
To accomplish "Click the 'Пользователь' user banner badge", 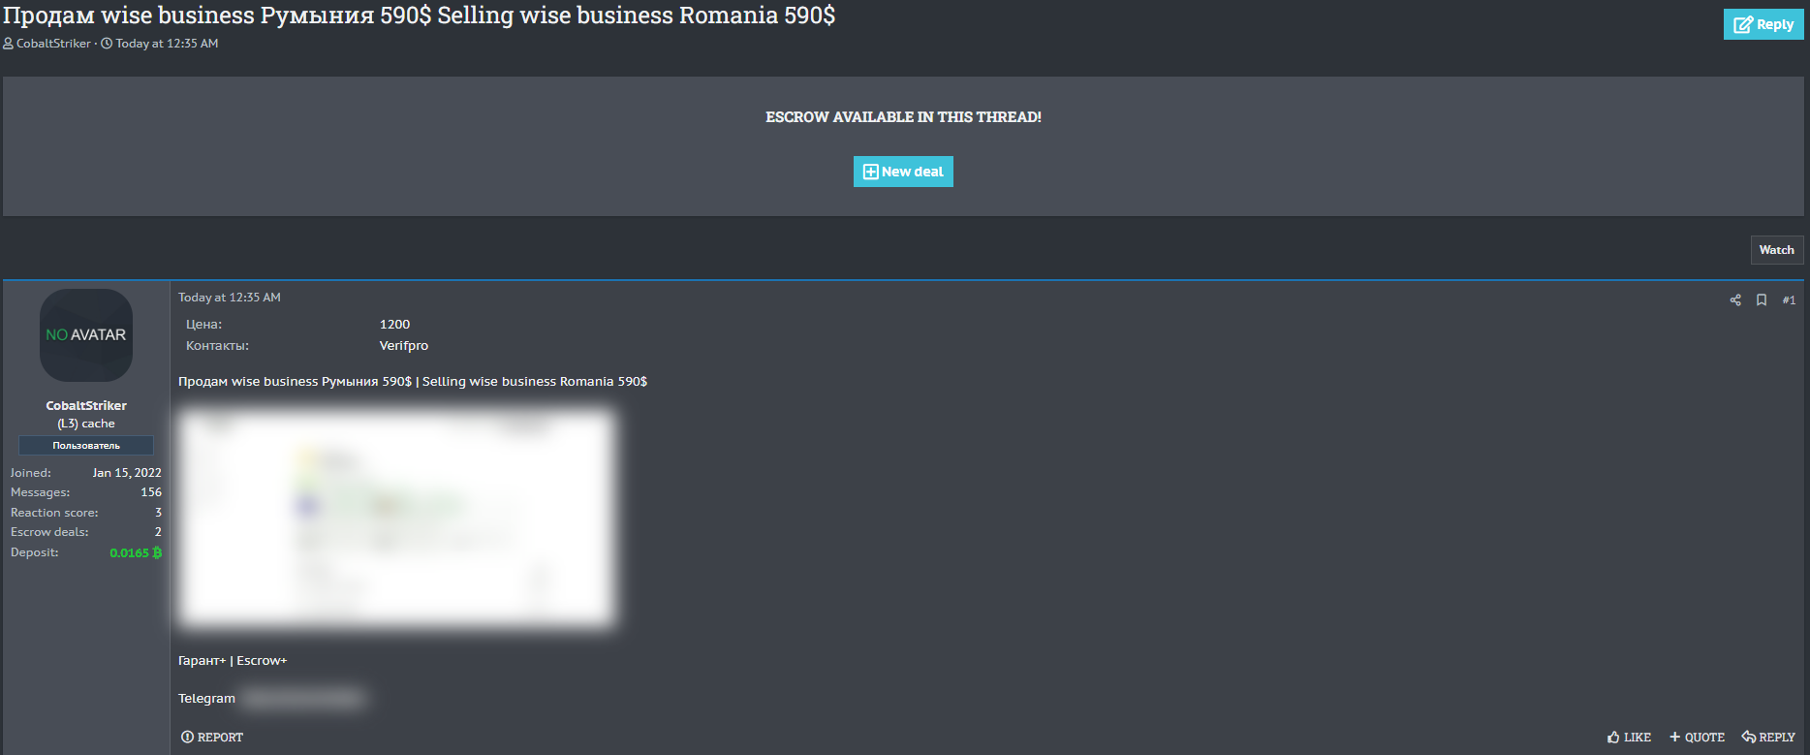I will [x=86, y=446].
